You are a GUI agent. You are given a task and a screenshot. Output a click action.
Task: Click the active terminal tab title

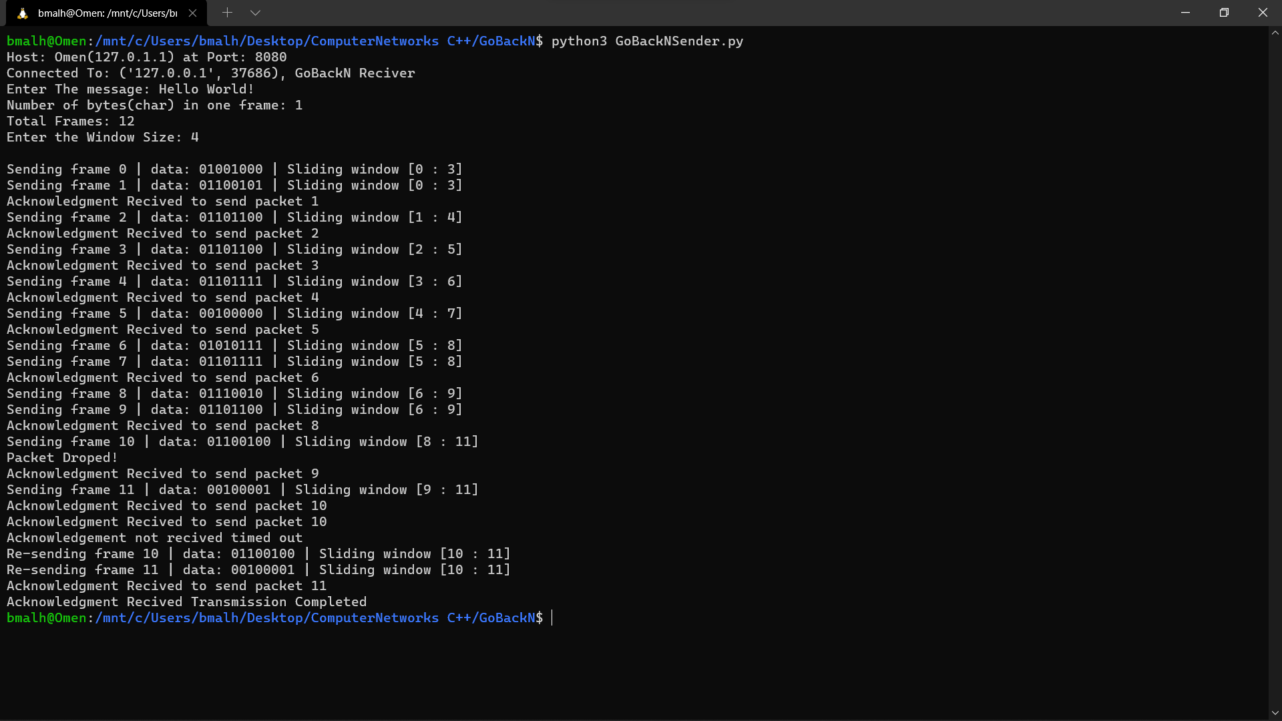coord(107,13)
